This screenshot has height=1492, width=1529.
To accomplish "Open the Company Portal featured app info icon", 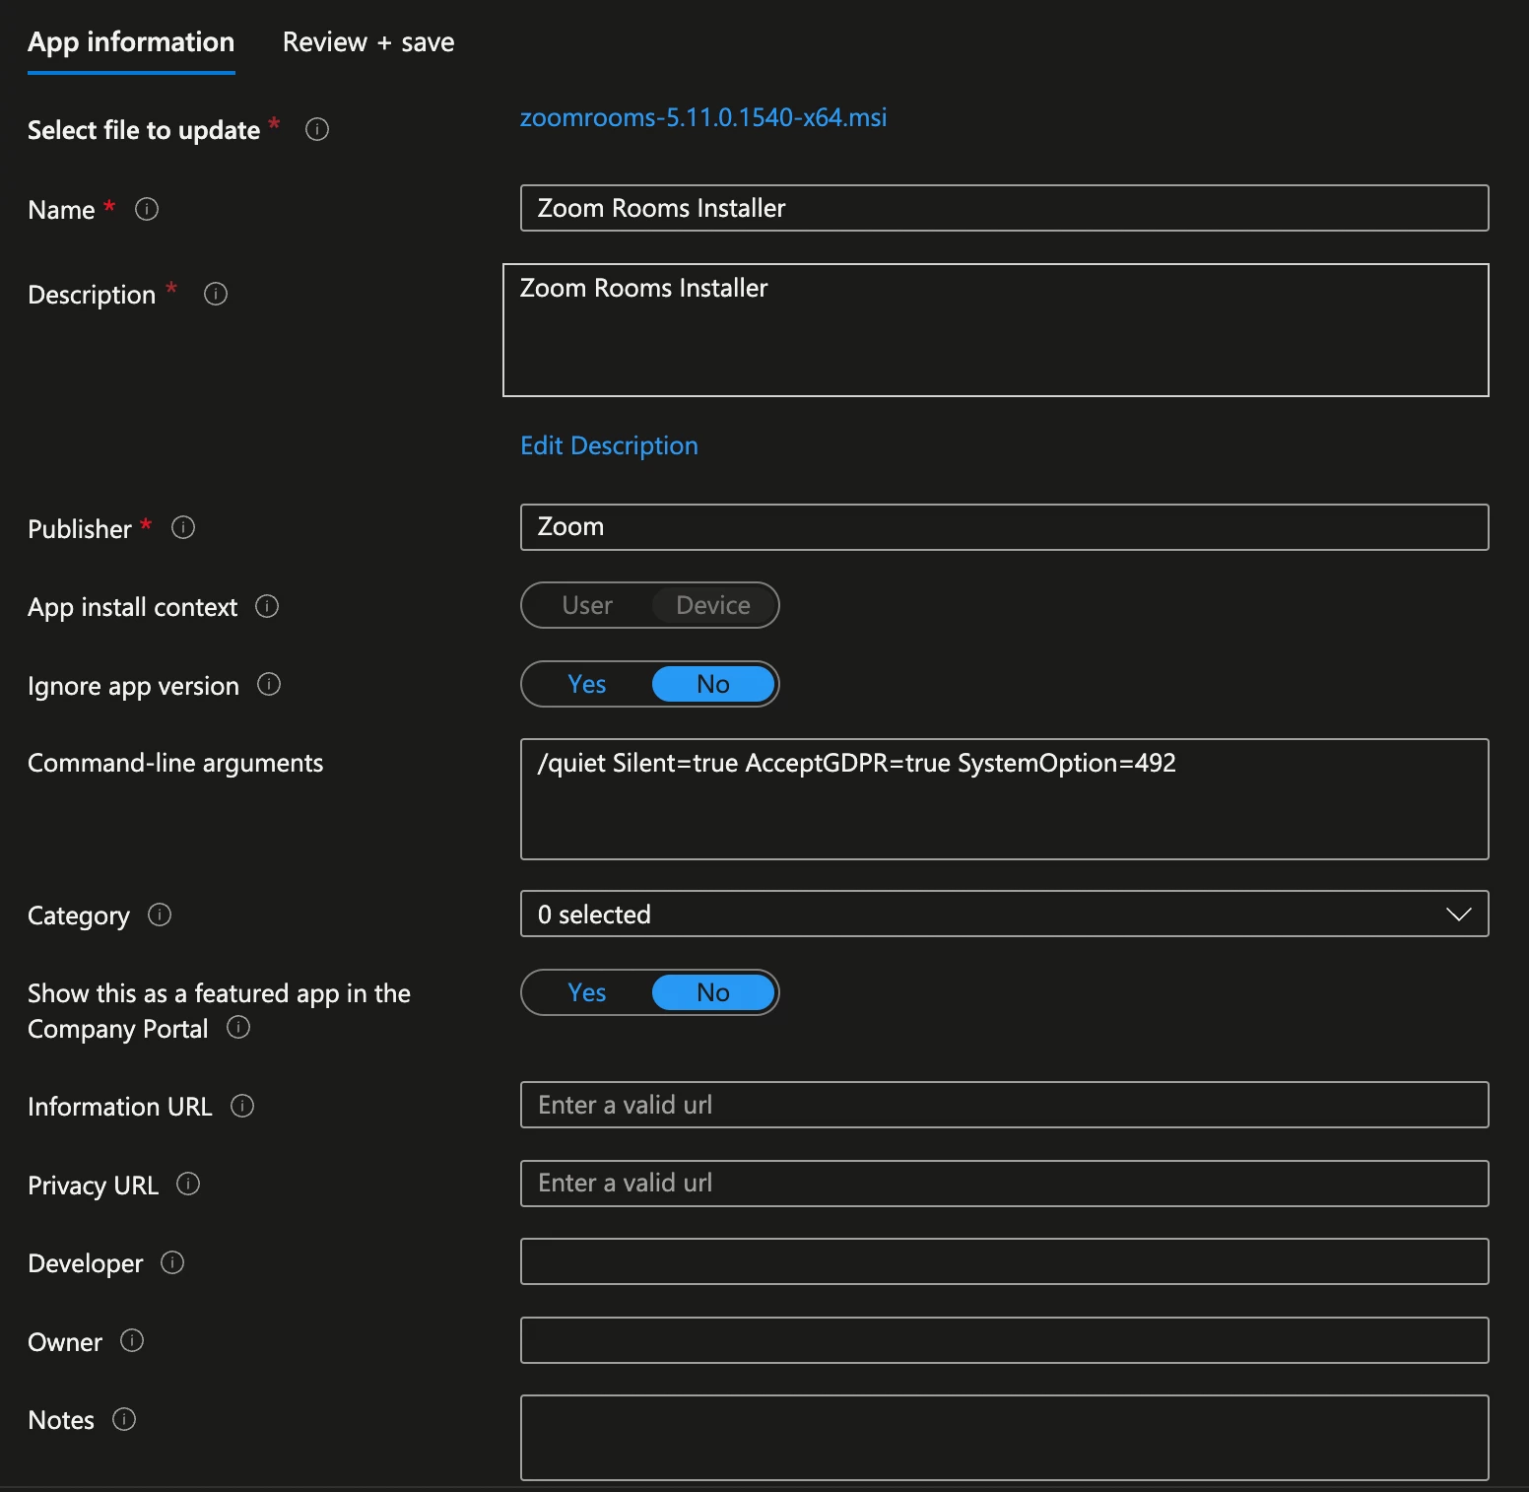I will click(x=238, y=1027).
